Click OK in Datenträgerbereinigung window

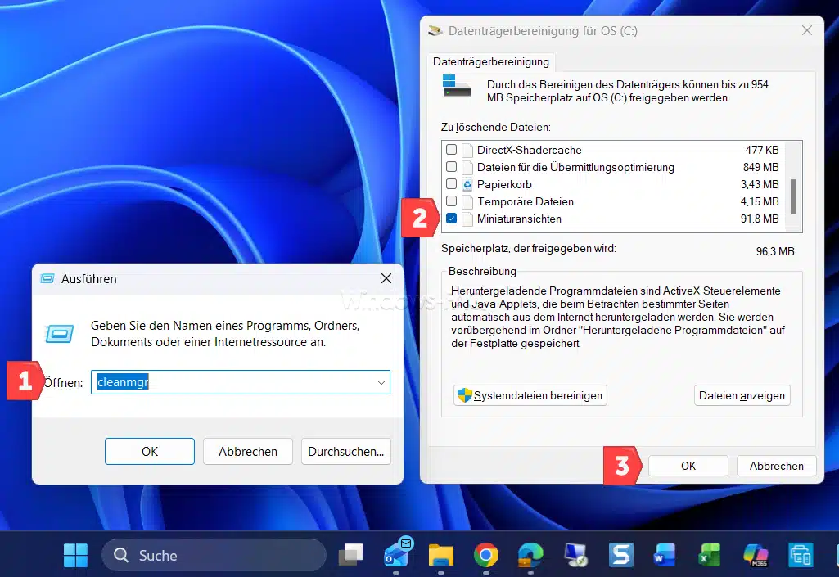[x=688, y=466]
